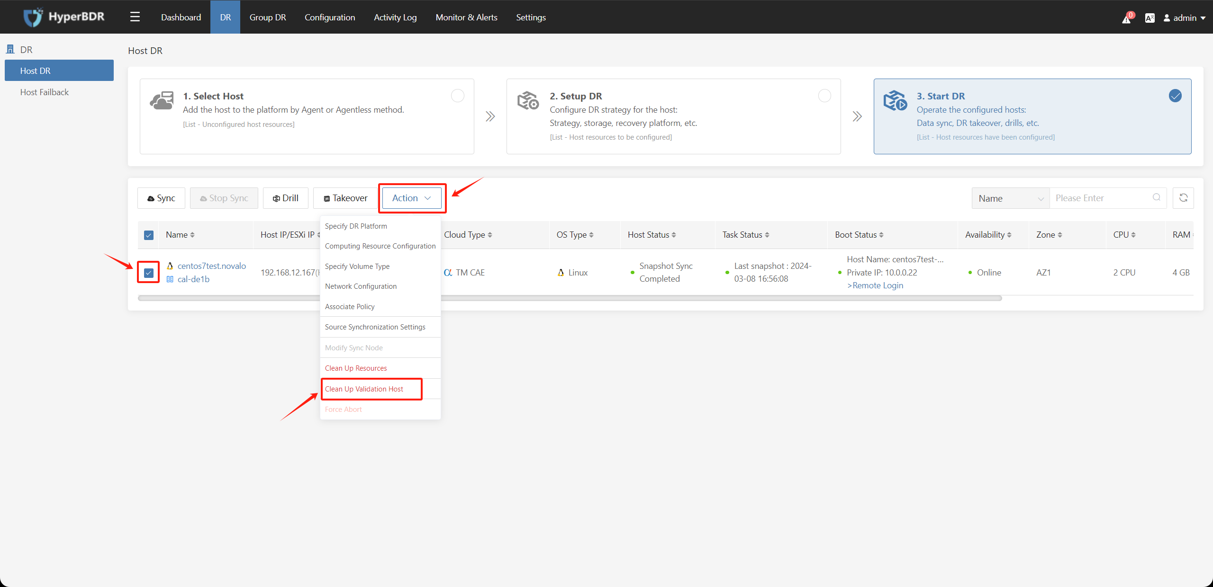Select the step 2 Setup DR radio

coord(824,96)
